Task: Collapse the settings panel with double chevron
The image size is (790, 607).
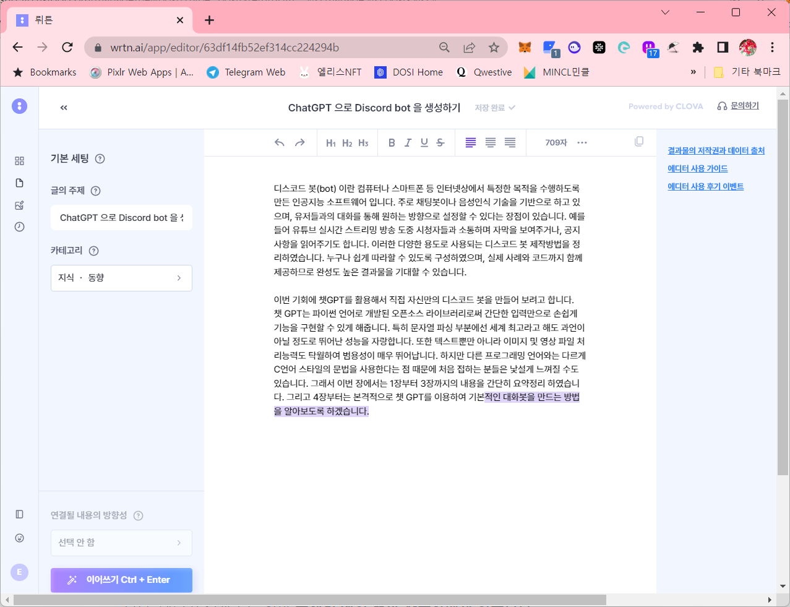Action: (64, 108)
